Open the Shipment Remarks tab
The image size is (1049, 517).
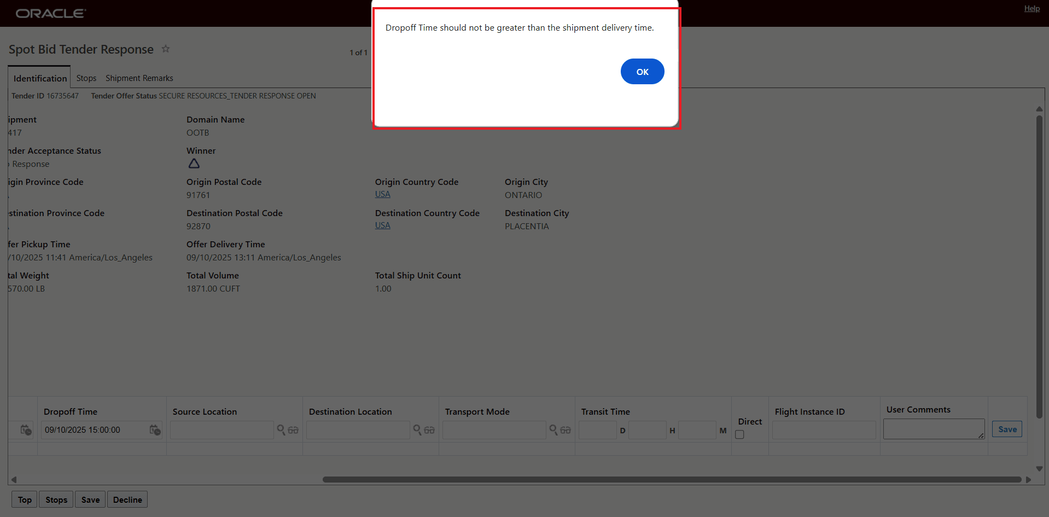(x=139, y=78)
